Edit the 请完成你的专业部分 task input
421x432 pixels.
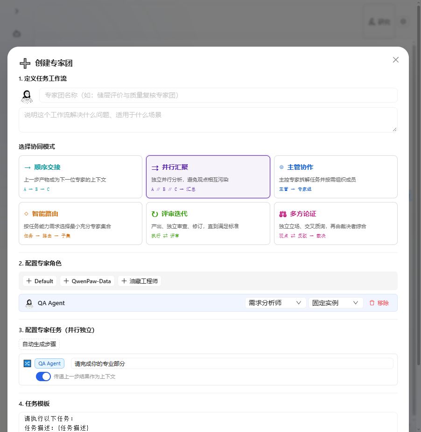pos(232,364)
